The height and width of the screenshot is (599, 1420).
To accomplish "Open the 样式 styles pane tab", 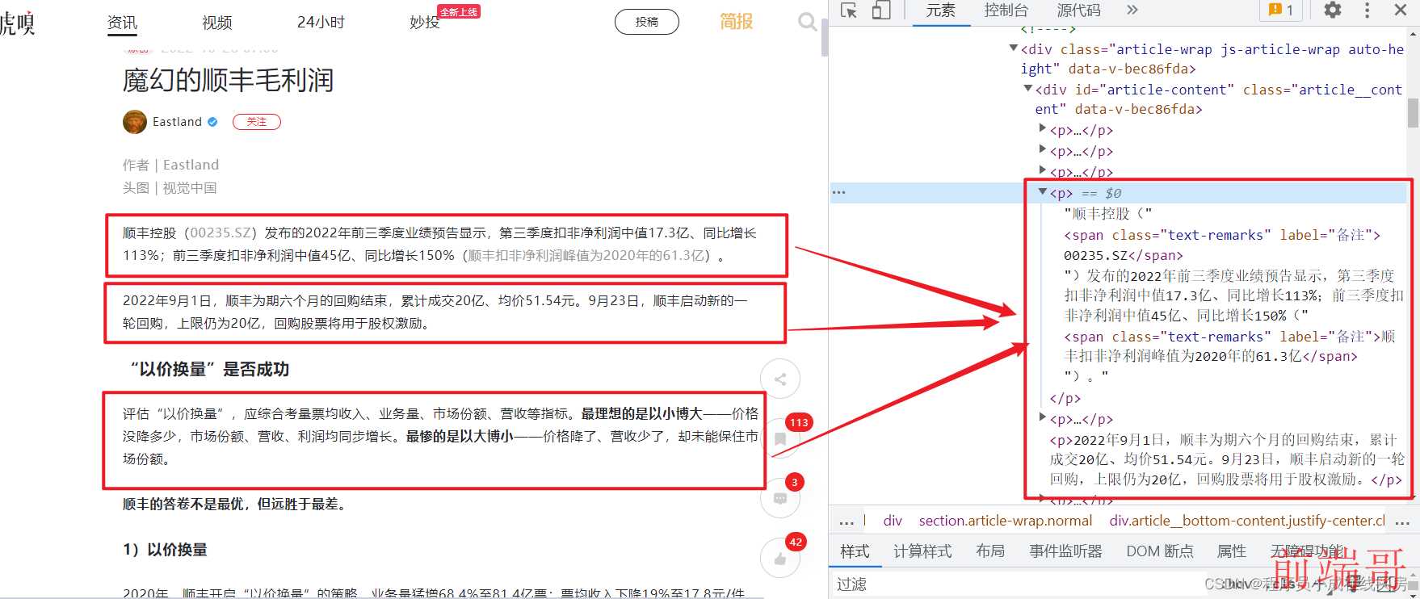I will [855, 551].
